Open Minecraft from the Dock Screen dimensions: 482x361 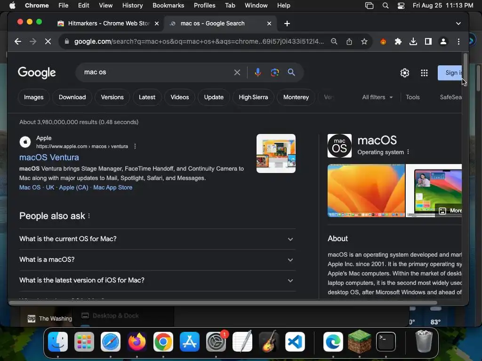359,342
